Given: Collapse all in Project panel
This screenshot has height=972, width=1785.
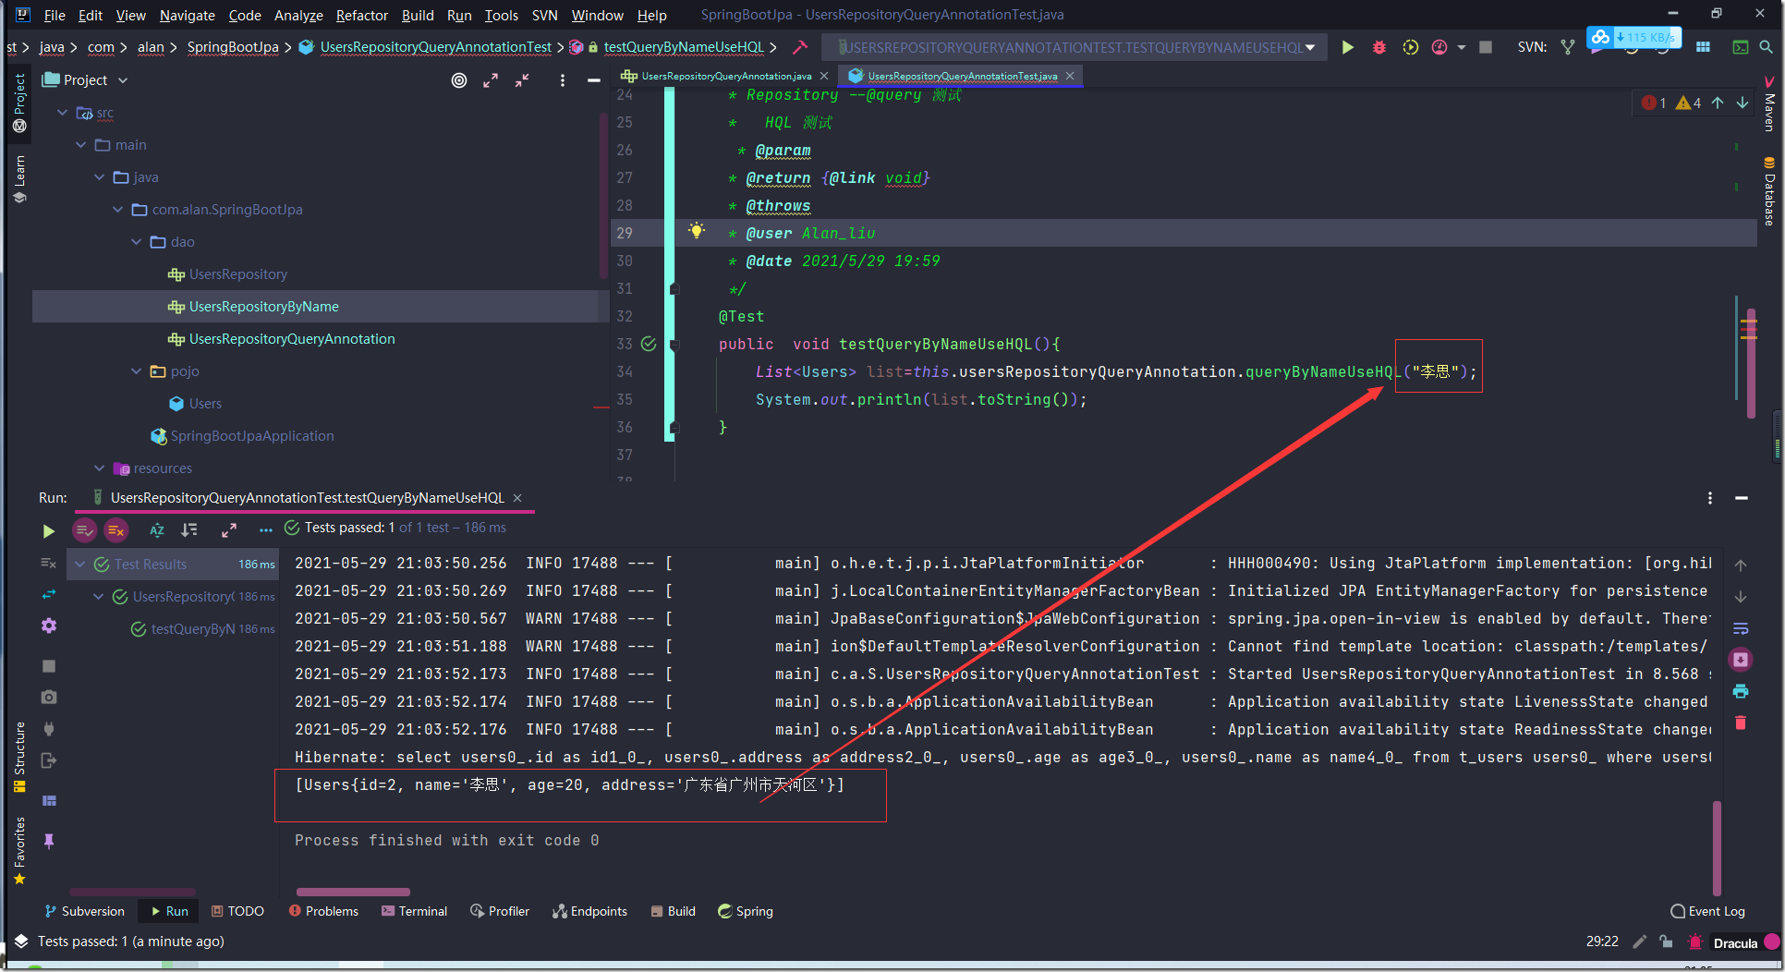Looking at the screenshot, I should click(522, 80).
